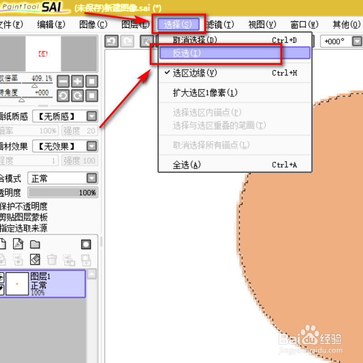Open the rotation angle dropdown arrow beside +000°

[x=357, y=42]
